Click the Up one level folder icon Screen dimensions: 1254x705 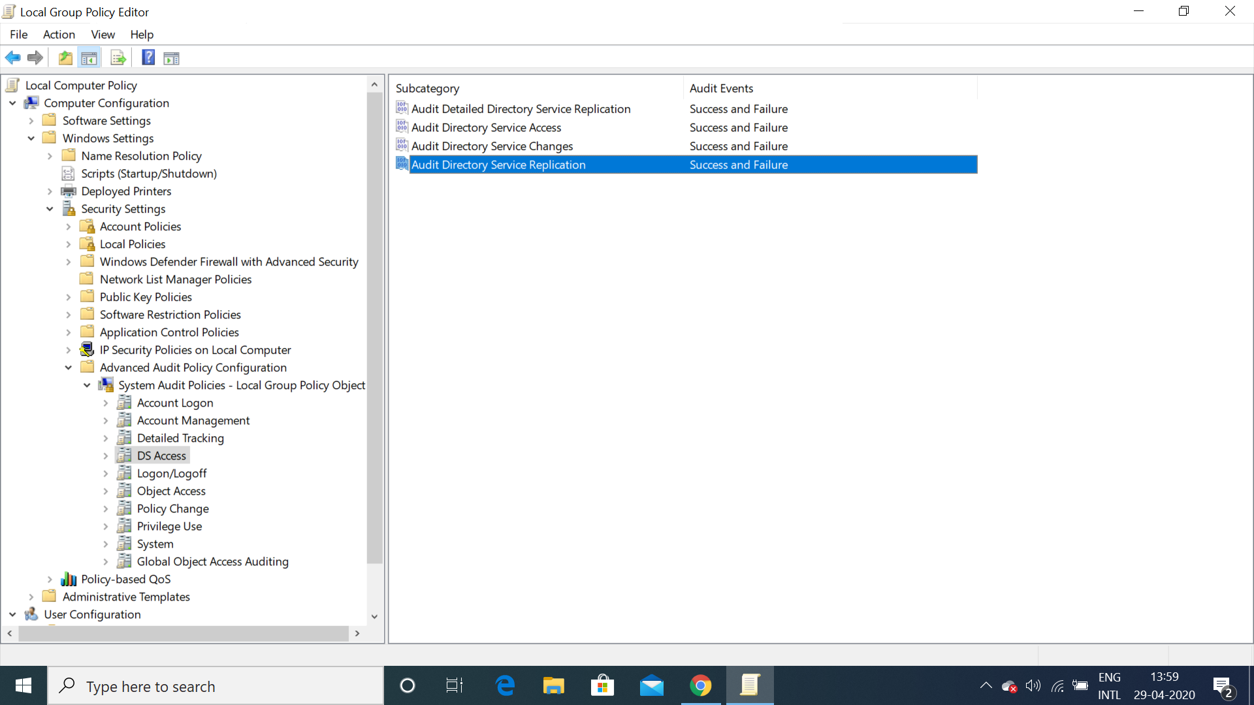(65, 58)
